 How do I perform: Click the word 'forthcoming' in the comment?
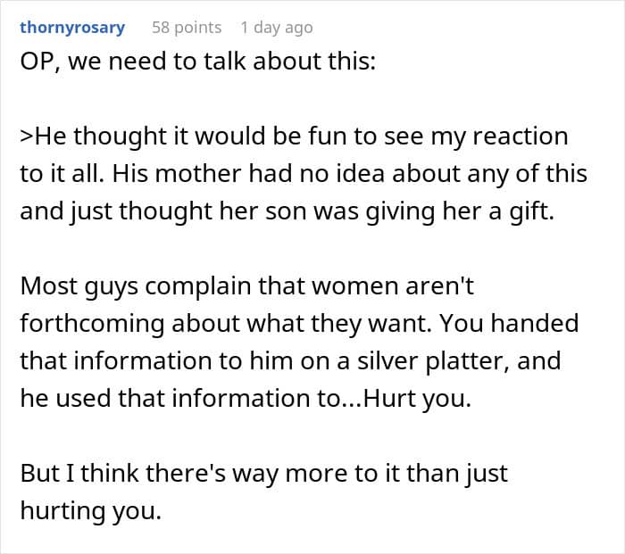pyautogui.click(x=92, y=324)
